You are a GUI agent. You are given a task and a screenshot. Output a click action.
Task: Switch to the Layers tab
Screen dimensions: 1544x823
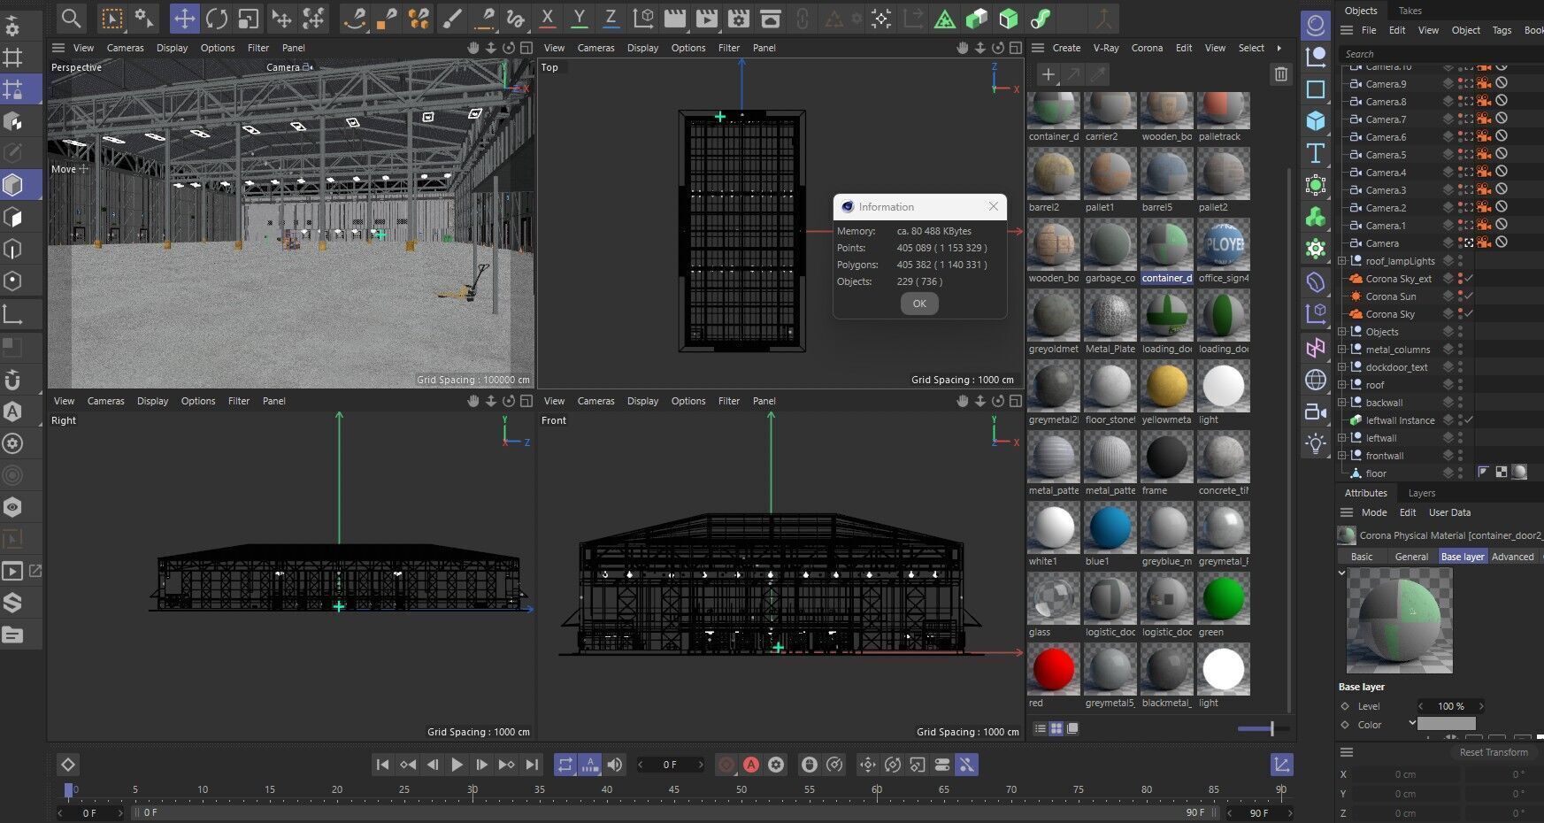tap(1421, 493)
